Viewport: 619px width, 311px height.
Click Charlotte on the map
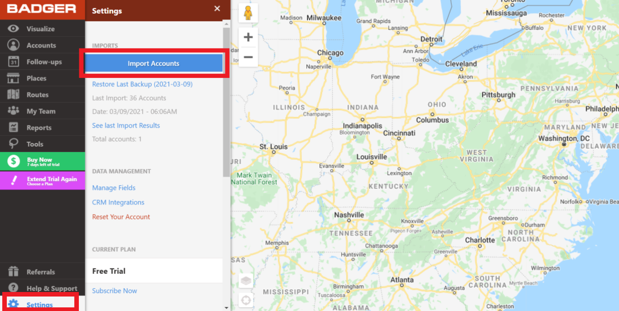480,240
